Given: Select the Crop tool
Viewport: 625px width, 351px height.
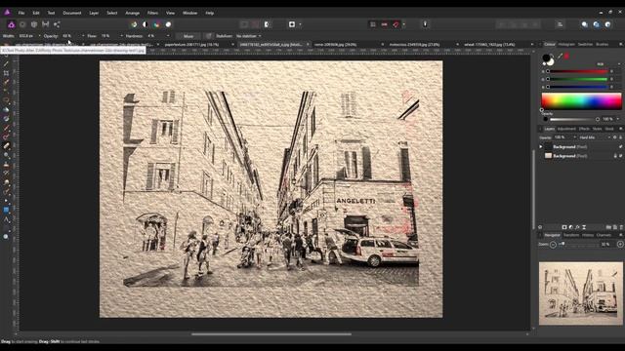Looking at the screenshot, I should point(6,73).
